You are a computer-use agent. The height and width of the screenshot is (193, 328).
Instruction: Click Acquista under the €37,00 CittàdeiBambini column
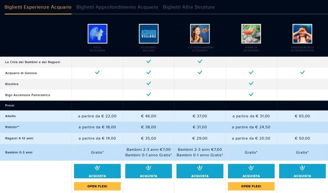coord(200,171)
